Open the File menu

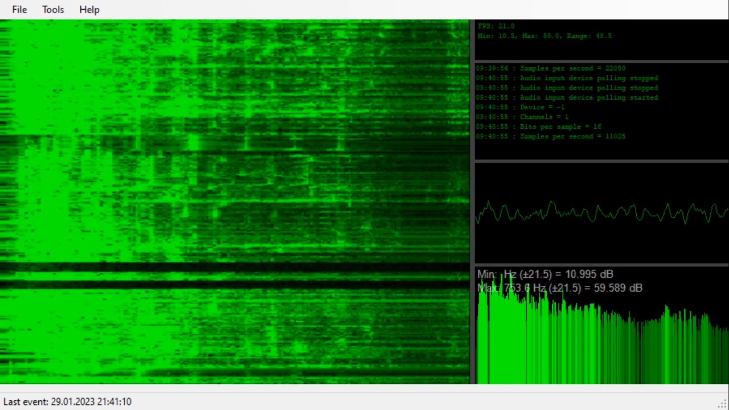[19, 10]
